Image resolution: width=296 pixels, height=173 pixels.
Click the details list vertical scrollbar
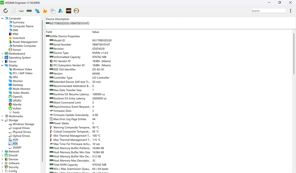tap(294, 54)
